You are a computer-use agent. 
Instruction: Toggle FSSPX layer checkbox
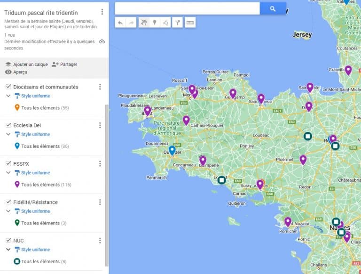(8, 163)
